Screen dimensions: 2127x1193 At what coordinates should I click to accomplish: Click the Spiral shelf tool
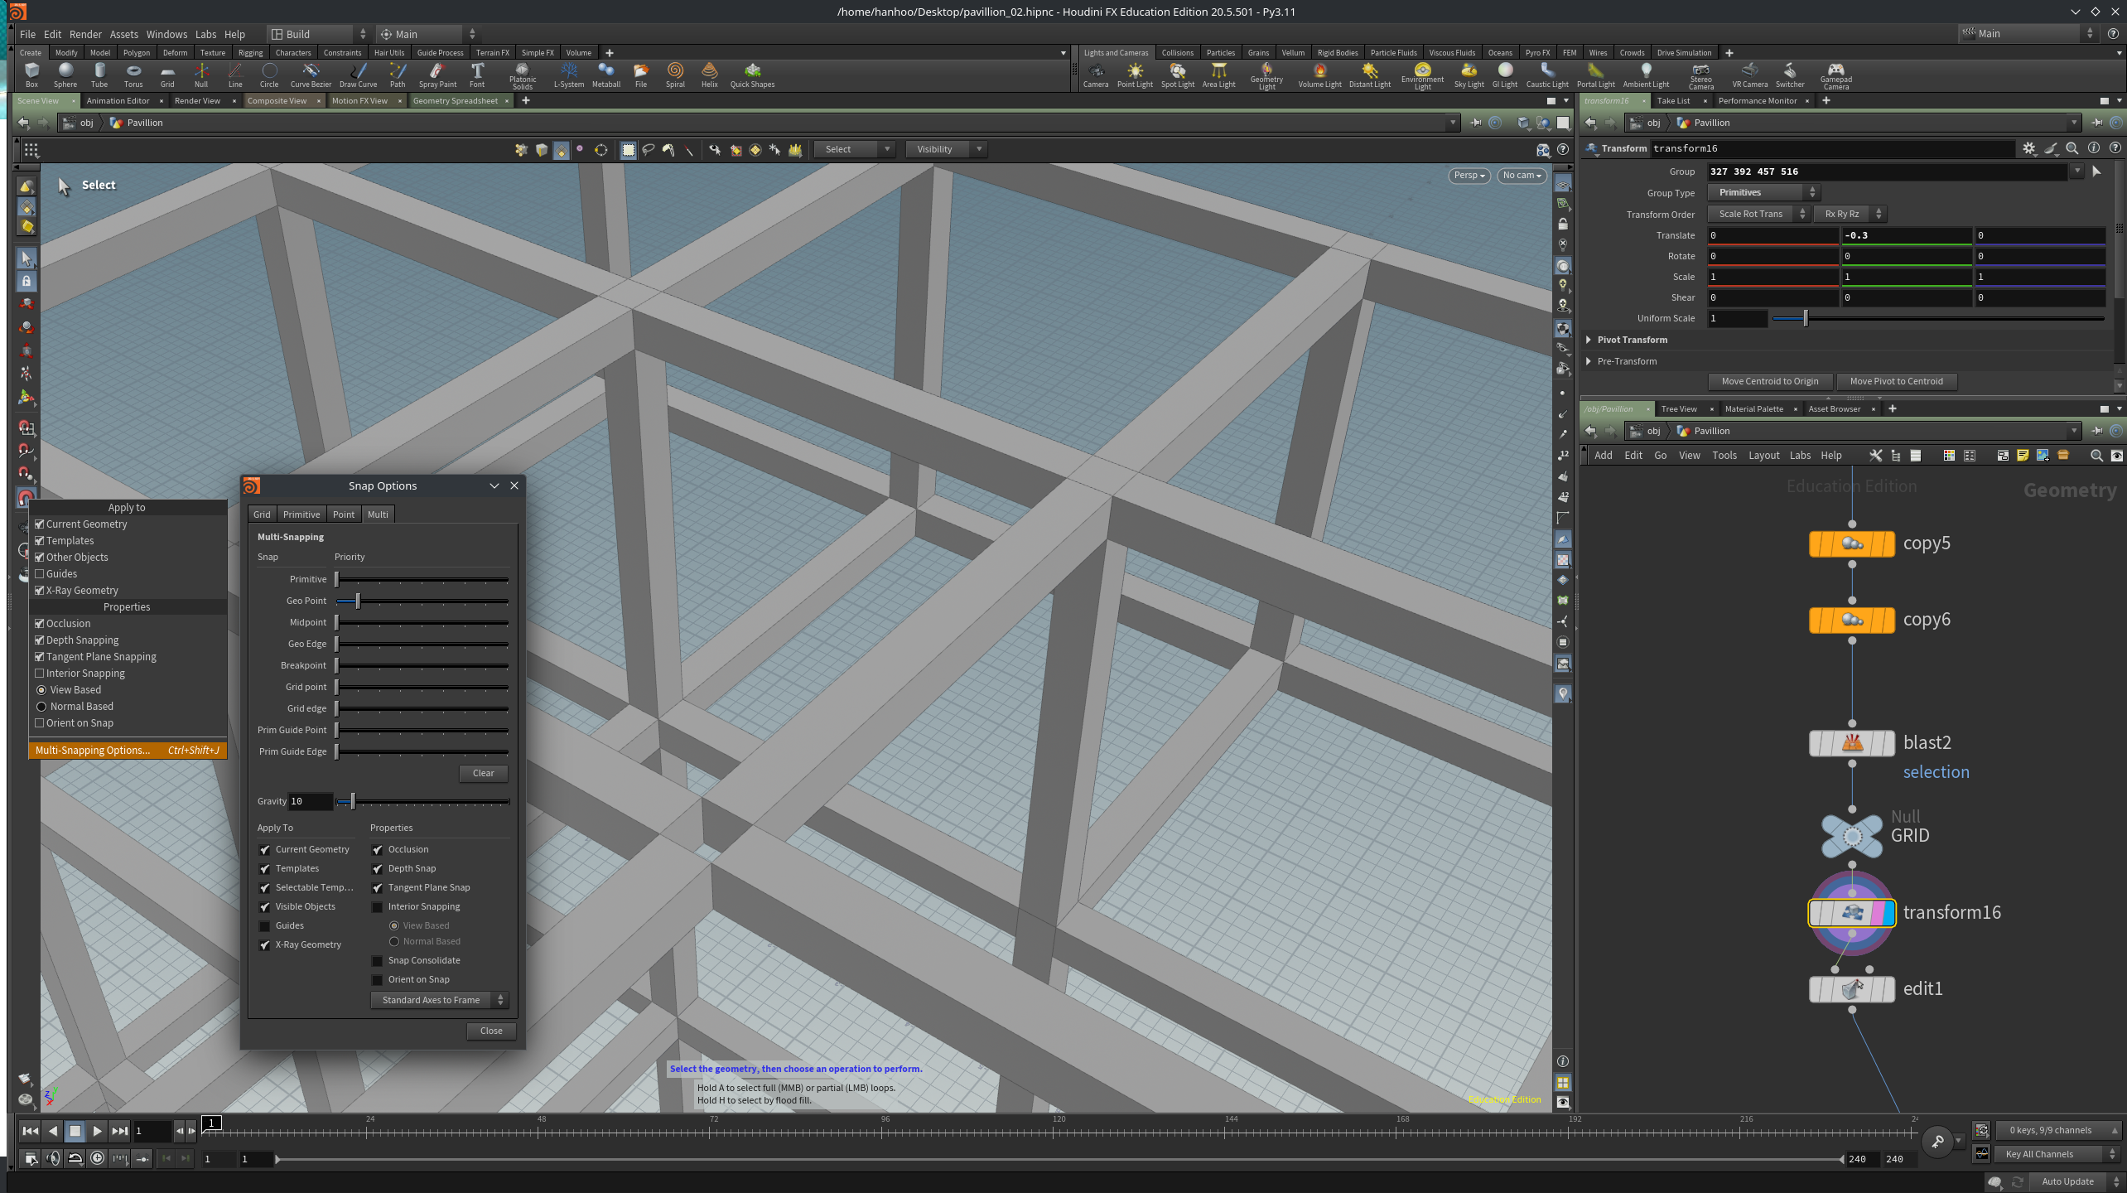coord(675,75)
